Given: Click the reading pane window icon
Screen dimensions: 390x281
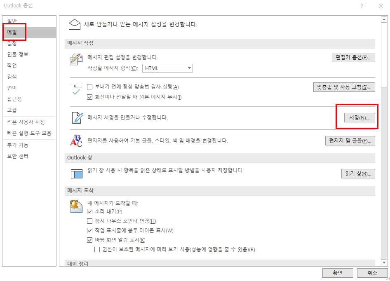Looking at the screenshot, I should [77, 173].
